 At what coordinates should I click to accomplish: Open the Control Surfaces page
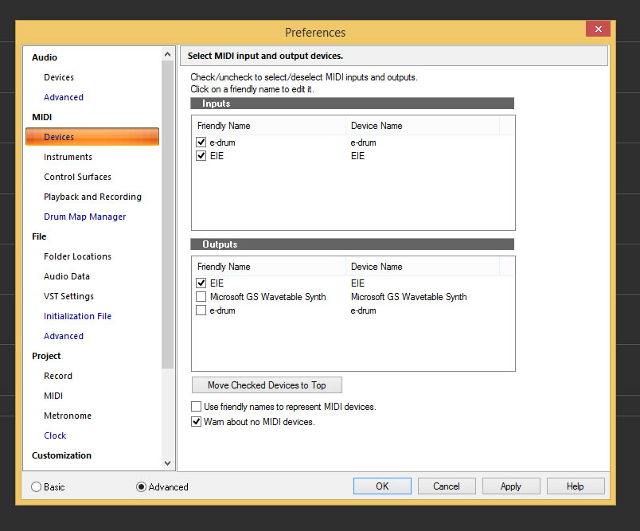[77, 177]
